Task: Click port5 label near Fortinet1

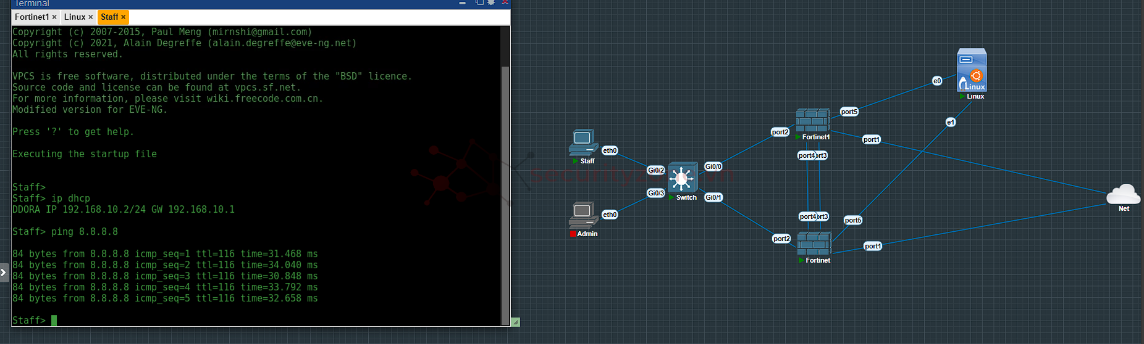Action: point(849,112)
